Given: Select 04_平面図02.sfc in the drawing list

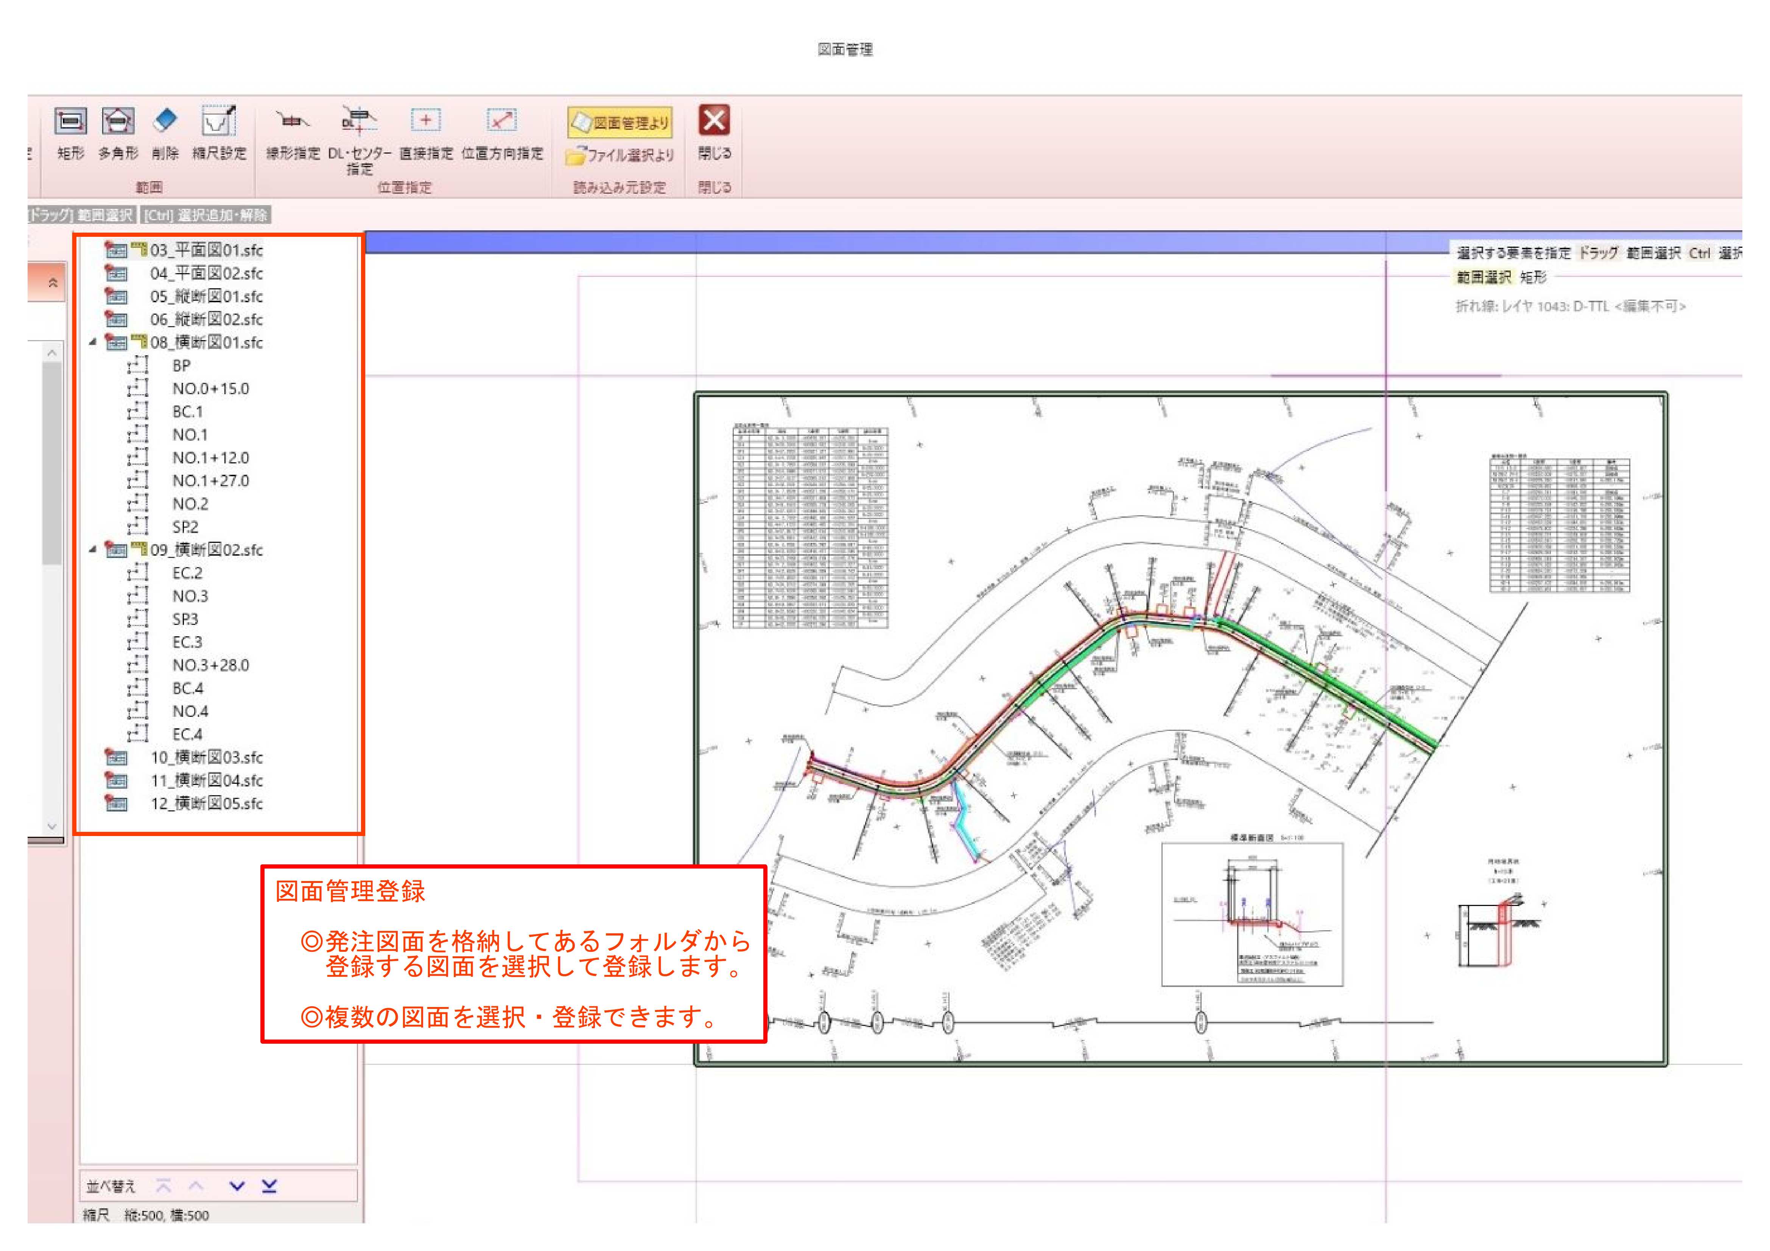Looking at the screenshot, I should point(206,273).
